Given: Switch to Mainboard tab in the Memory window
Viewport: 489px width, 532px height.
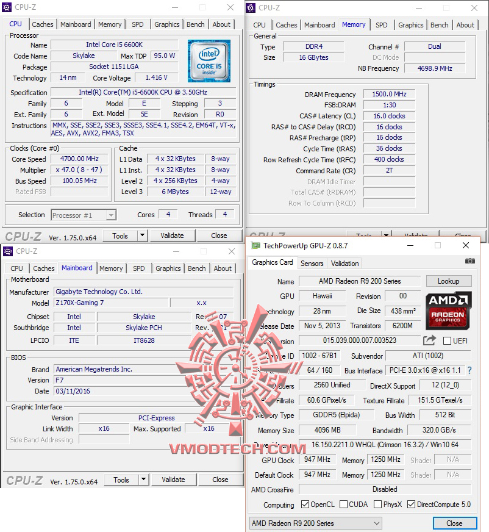Looking at the screenshot, I should 319,25.
